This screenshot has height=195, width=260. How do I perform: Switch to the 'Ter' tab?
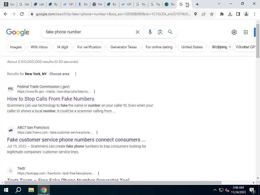[x=170, y=4]
